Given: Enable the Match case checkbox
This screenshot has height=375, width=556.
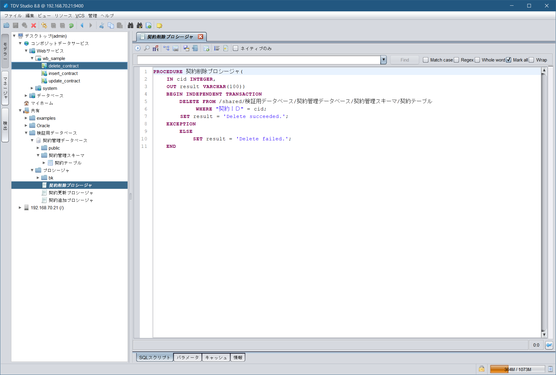Looking at the screenshot, I should point(426,60).
